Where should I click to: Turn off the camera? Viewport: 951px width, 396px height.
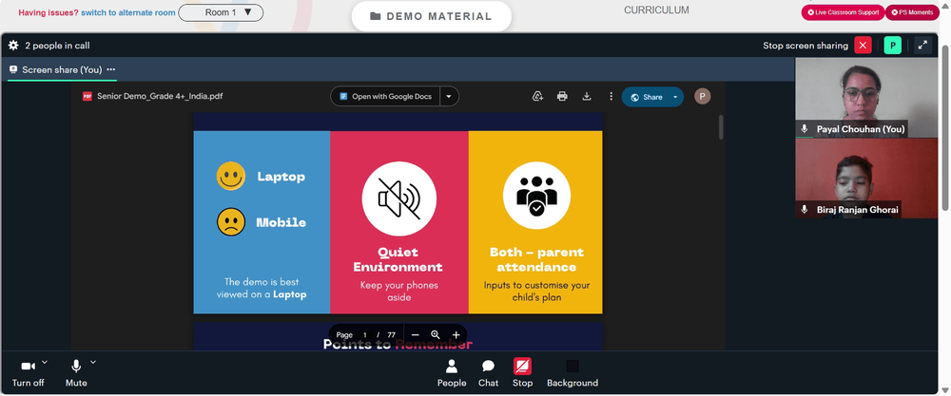(28, 372)
